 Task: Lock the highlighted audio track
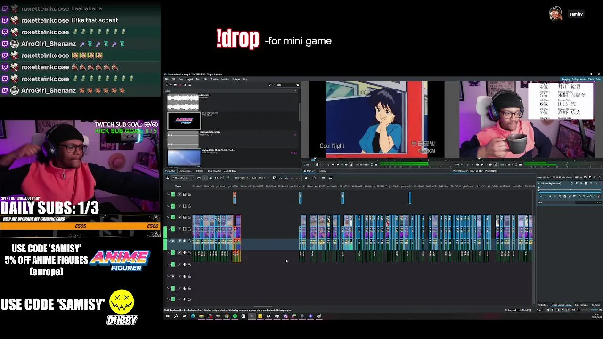click(189, 241)
